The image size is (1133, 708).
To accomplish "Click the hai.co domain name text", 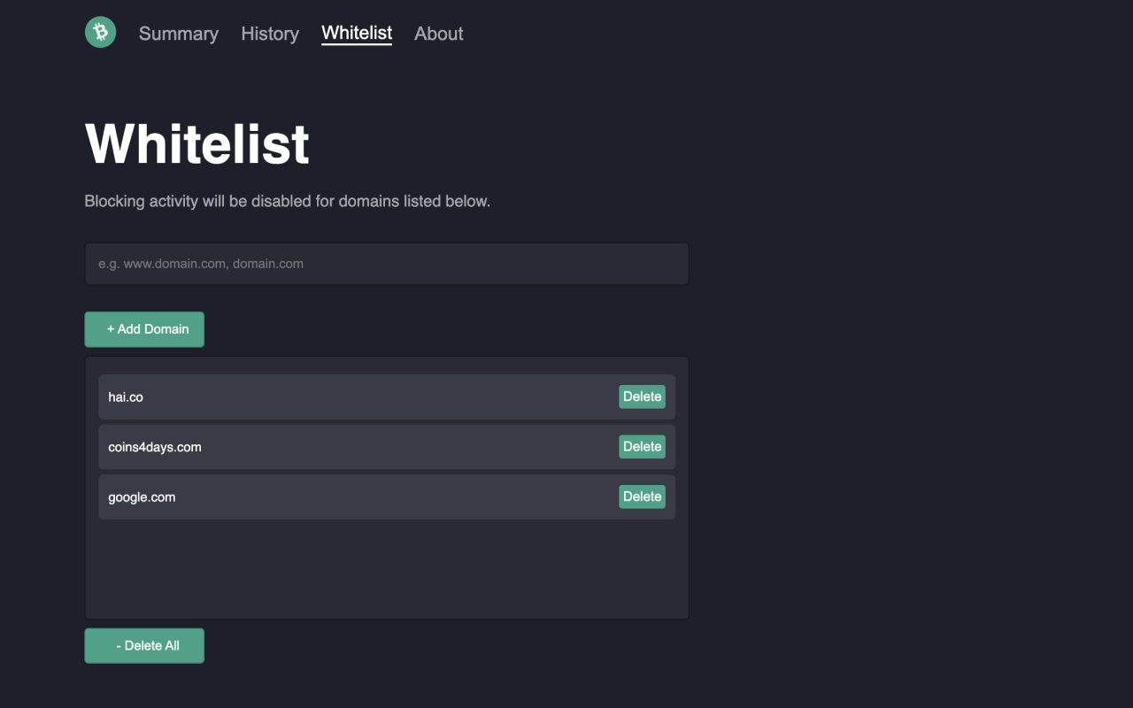I will click(x=126, y=397).
